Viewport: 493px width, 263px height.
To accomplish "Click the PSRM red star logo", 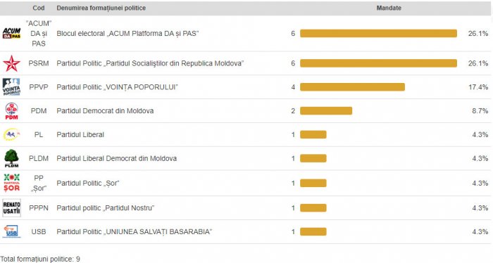I will point(12,63).
